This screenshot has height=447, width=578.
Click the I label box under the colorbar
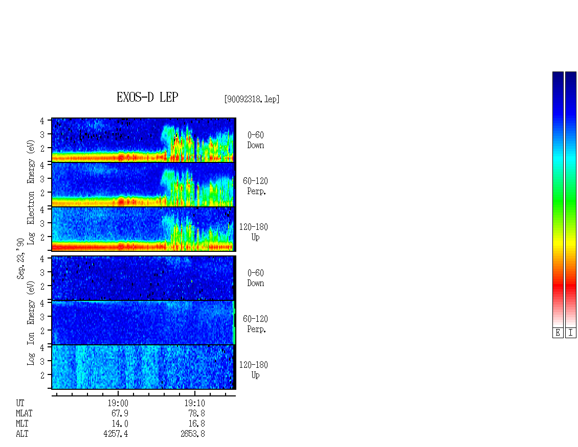point(571,333)
